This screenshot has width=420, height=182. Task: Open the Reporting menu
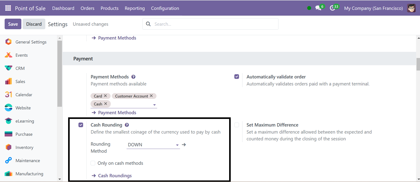pyautogui.click(x=135, y=8)
